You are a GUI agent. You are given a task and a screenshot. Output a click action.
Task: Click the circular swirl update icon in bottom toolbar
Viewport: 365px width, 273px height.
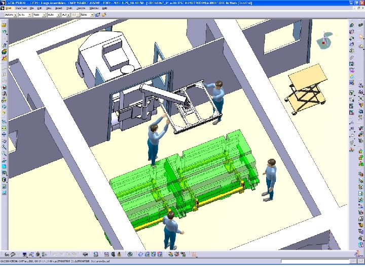point(130,255)
